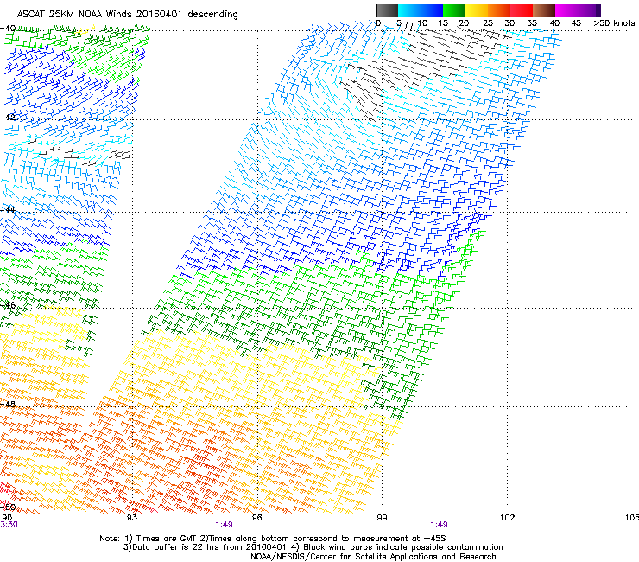Select the -40 latitude axis label
This screenshot has width=639, height=562.
pyautogui.click(x=8, y=29)
